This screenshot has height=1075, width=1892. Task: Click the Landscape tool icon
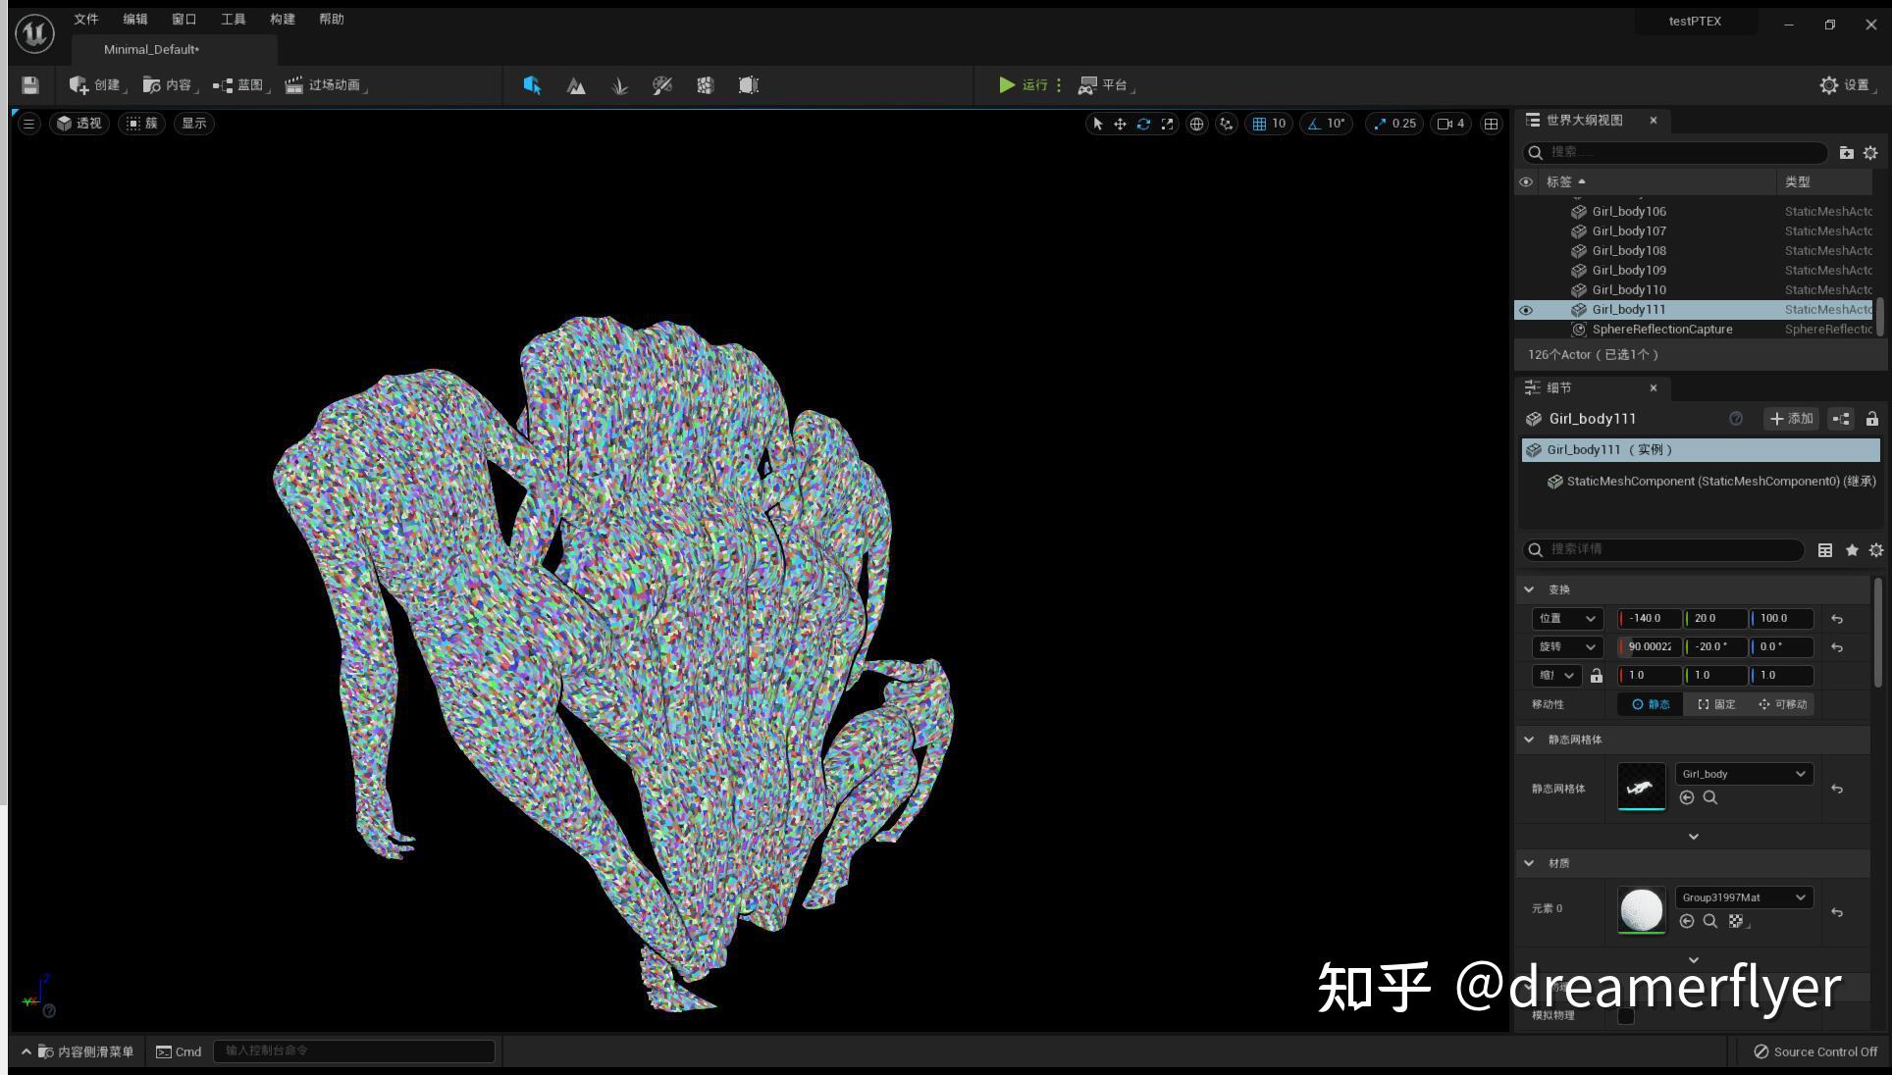576,84
